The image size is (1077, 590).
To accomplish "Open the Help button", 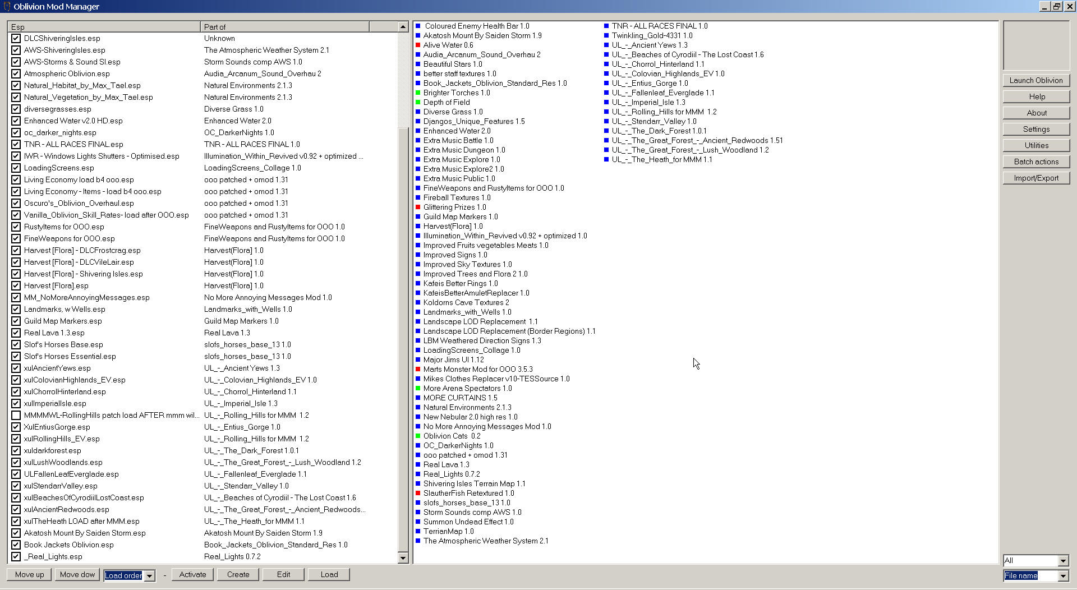I will coord(1036,96).
